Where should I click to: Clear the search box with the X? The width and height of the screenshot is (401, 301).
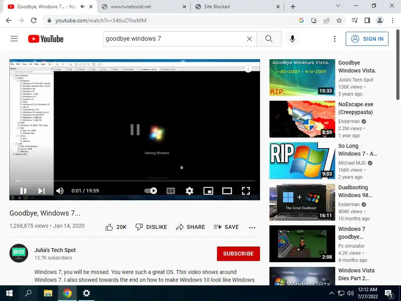249,39
